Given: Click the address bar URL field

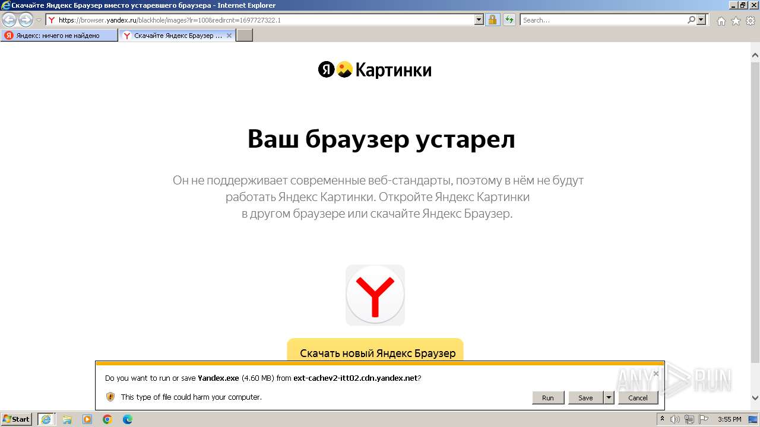Looking at the screenshot, I should point(260,20).
